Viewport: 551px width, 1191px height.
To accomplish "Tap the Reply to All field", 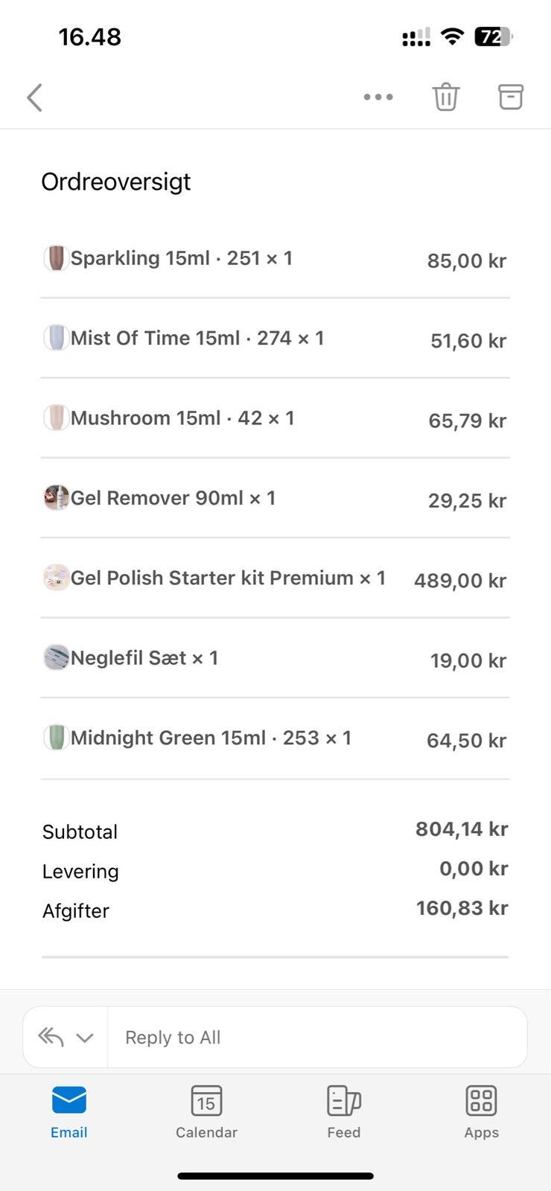I will coord(317,1037).
